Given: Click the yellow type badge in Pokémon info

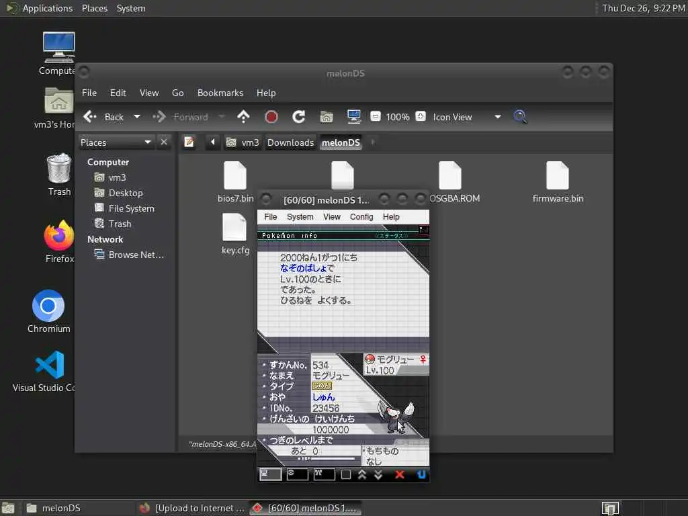Looking at the screenshot, I should [x=322, y=386].
